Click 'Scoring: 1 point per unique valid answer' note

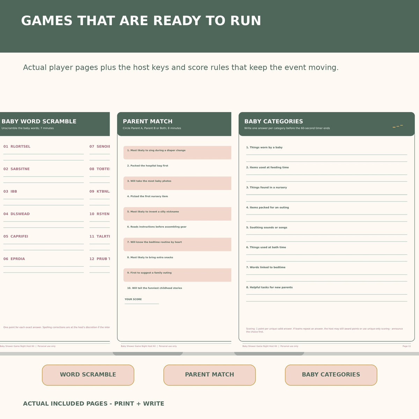pyautogui.click(x=324, y=330)
